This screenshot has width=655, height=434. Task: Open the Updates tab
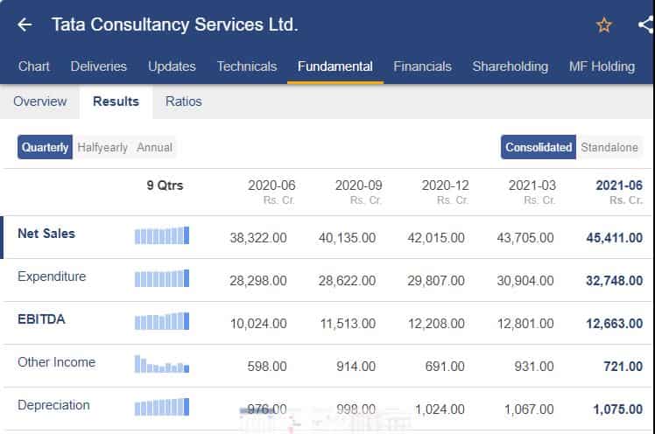(172, 66)
